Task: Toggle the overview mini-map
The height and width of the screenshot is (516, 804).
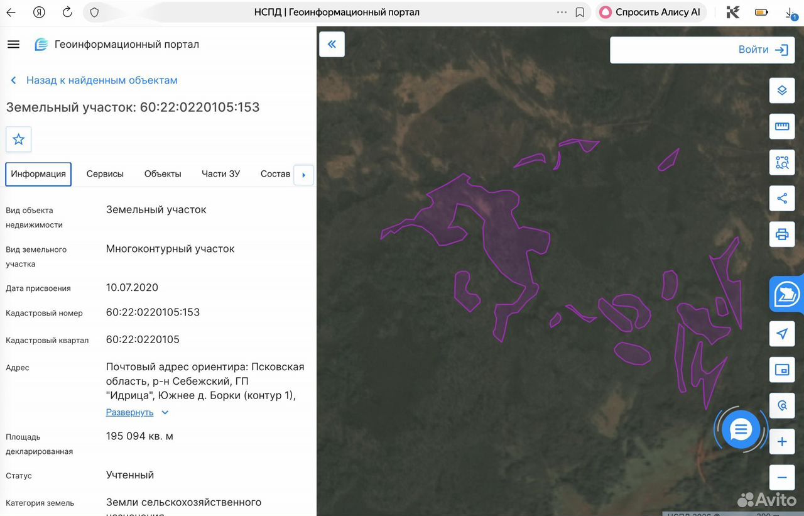Action: (782, 370)
